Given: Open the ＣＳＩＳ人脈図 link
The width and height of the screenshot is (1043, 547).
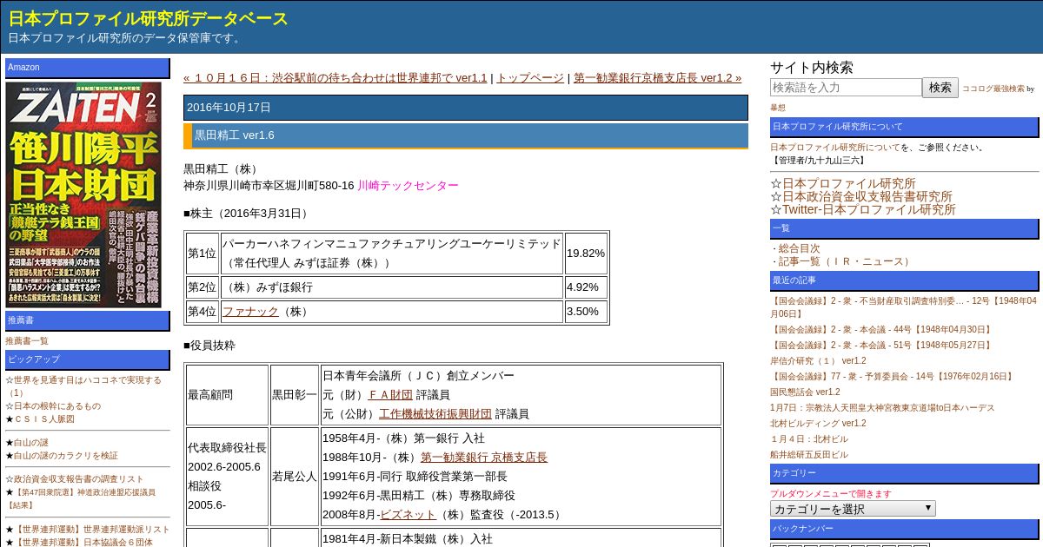Looking at the screenshot, I should tap(44, 419).
